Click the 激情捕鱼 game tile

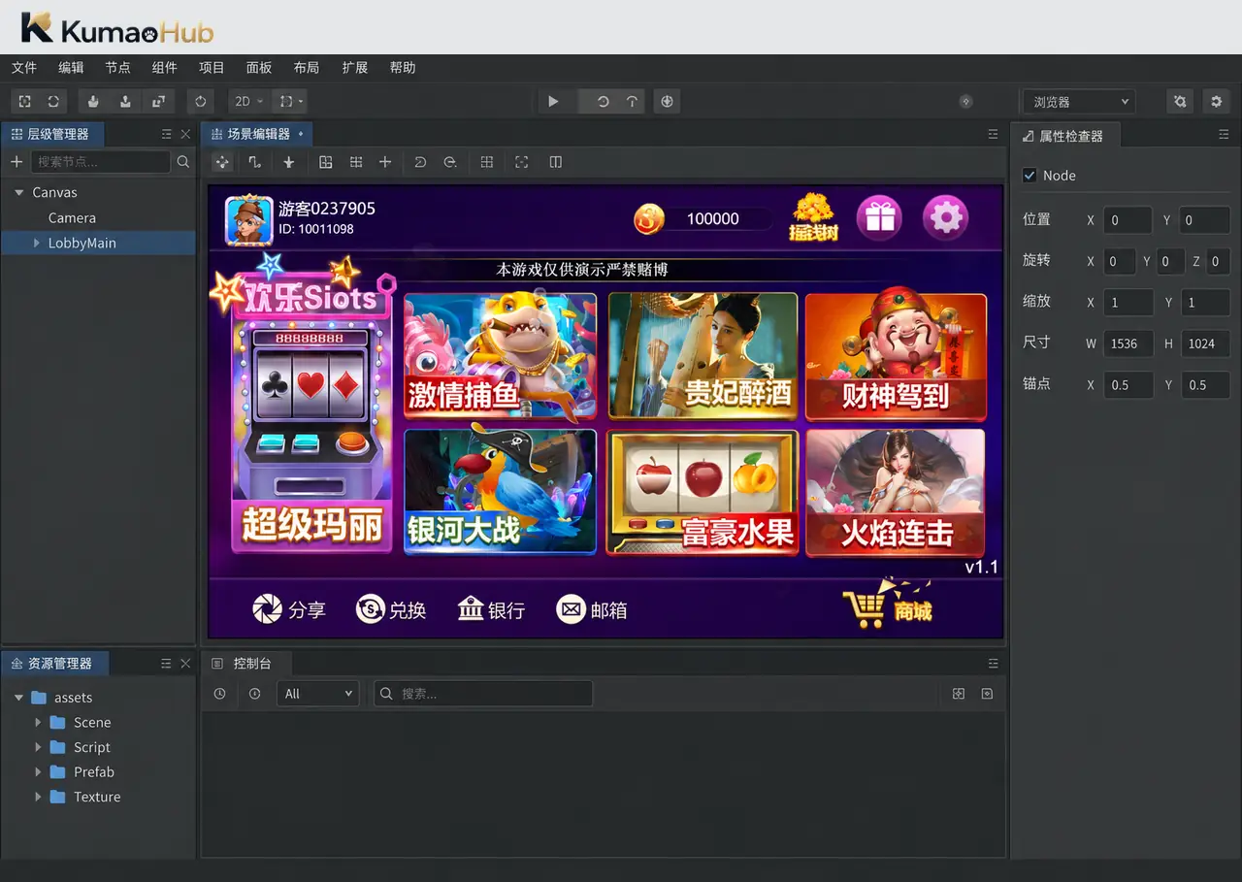point(500,354)
